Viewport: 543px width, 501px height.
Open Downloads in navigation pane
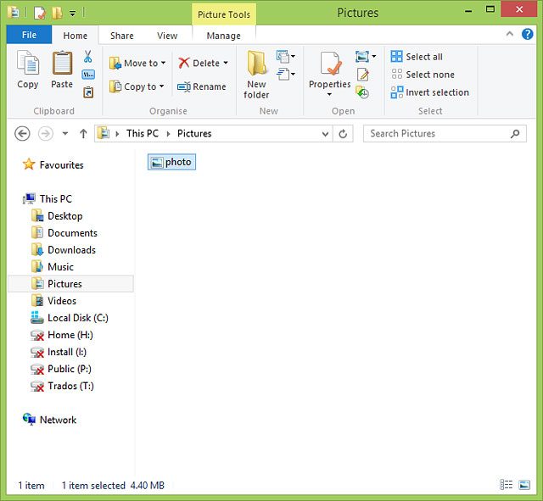tap(64, 250)
